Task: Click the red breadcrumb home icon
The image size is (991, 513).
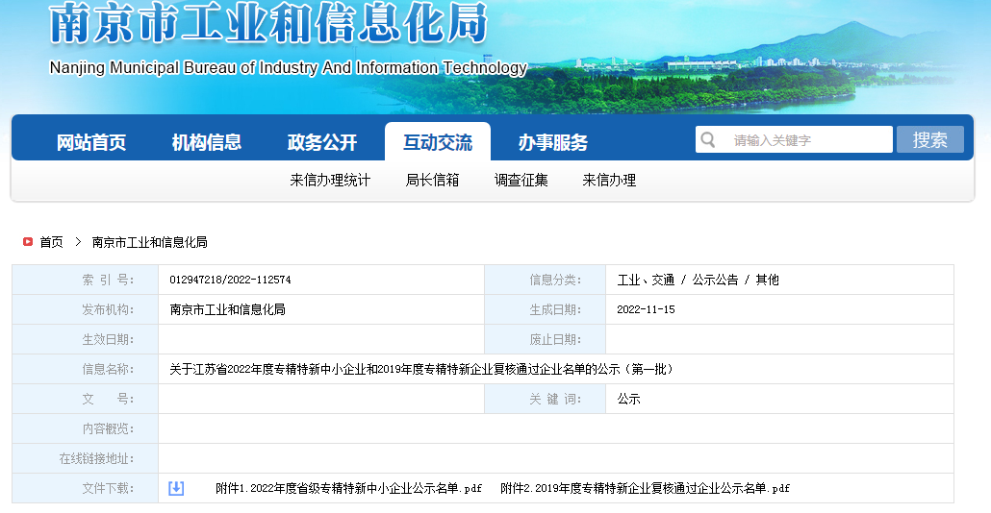Action: (28, 242)
